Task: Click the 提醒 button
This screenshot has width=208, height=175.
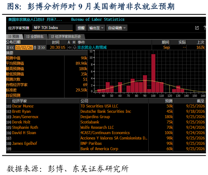Action: [x=81, y=28]
